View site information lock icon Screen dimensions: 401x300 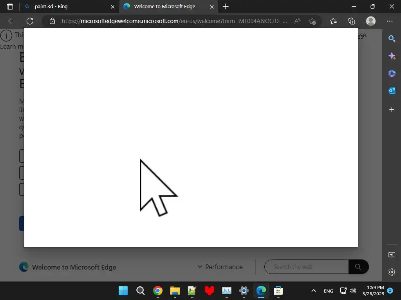pyautogui.click(x=52, y=21)
